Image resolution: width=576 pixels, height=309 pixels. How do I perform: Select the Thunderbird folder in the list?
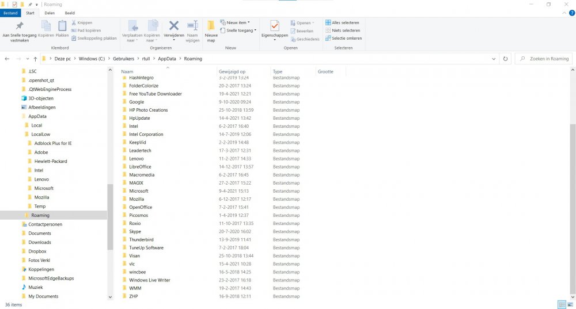141,239
